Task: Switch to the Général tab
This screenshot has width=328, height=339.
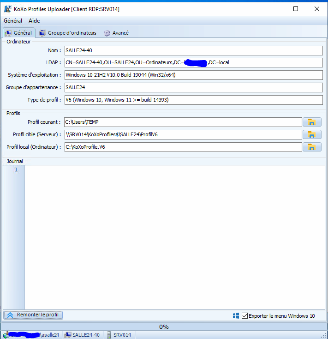Action: [x=19, y=33]
